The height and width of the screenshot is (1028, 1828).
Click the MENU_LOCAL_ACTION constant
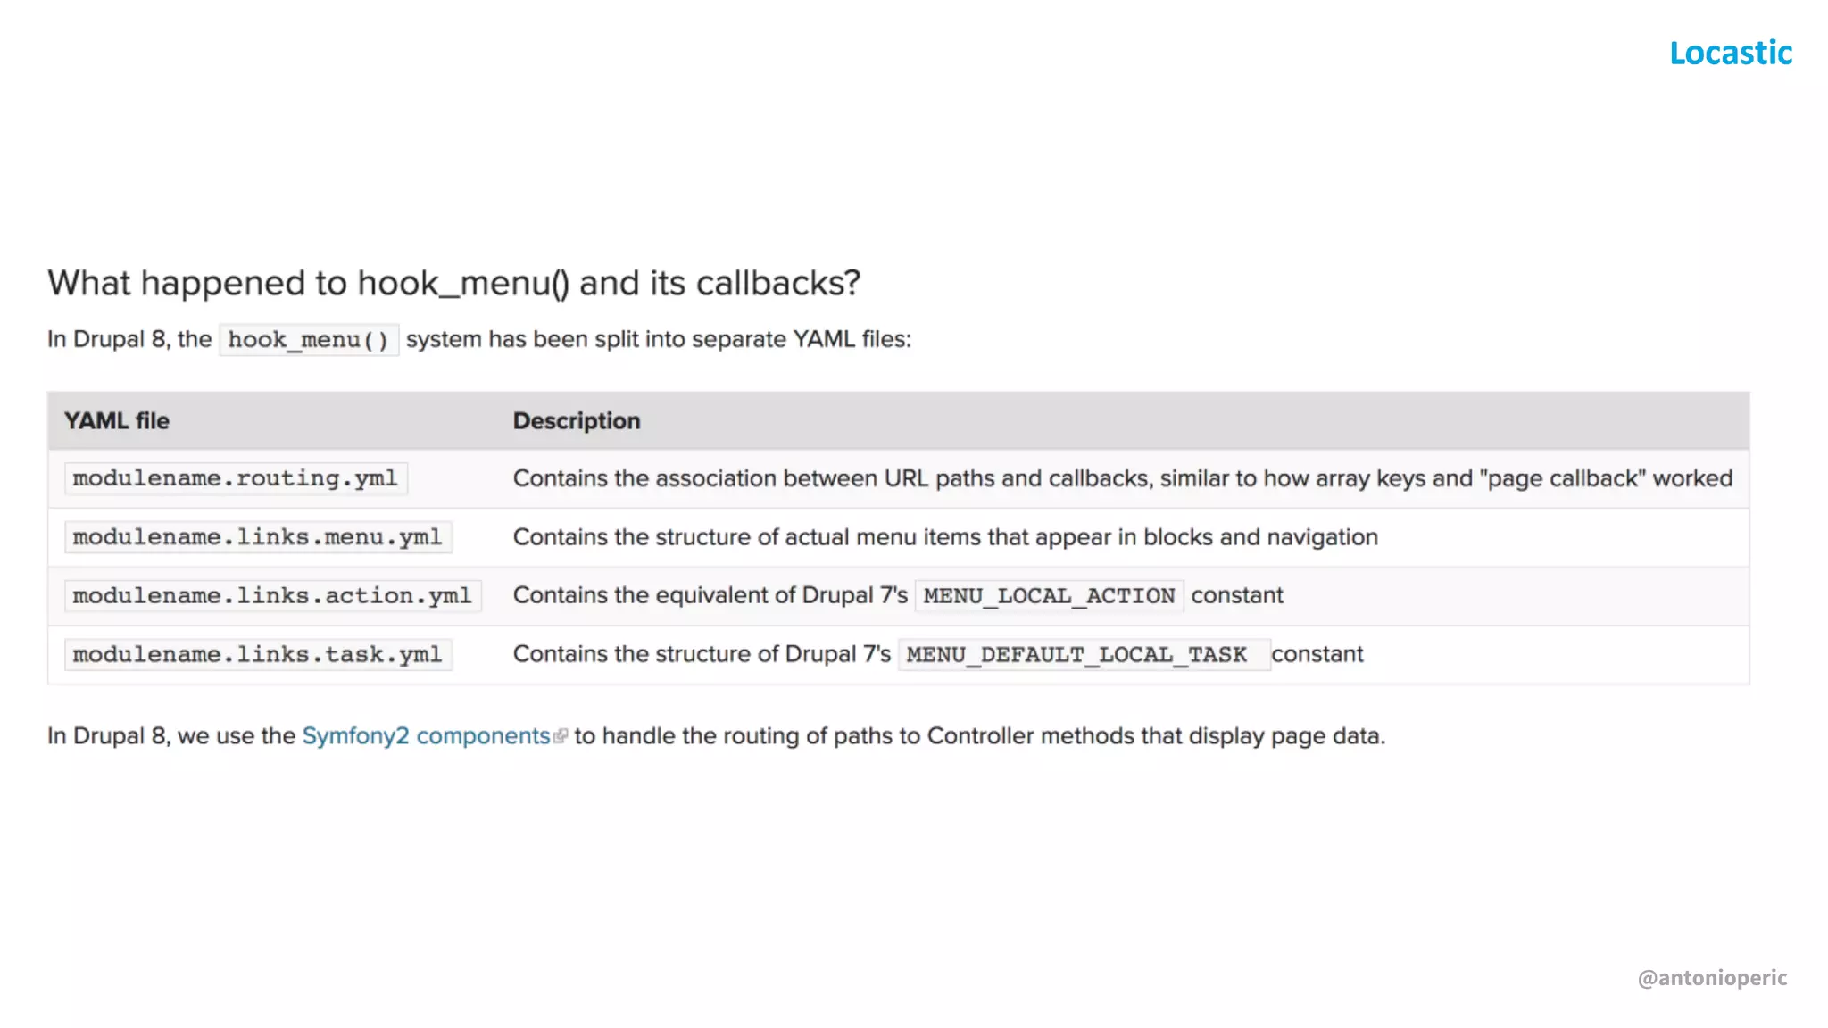[1049, 596]
